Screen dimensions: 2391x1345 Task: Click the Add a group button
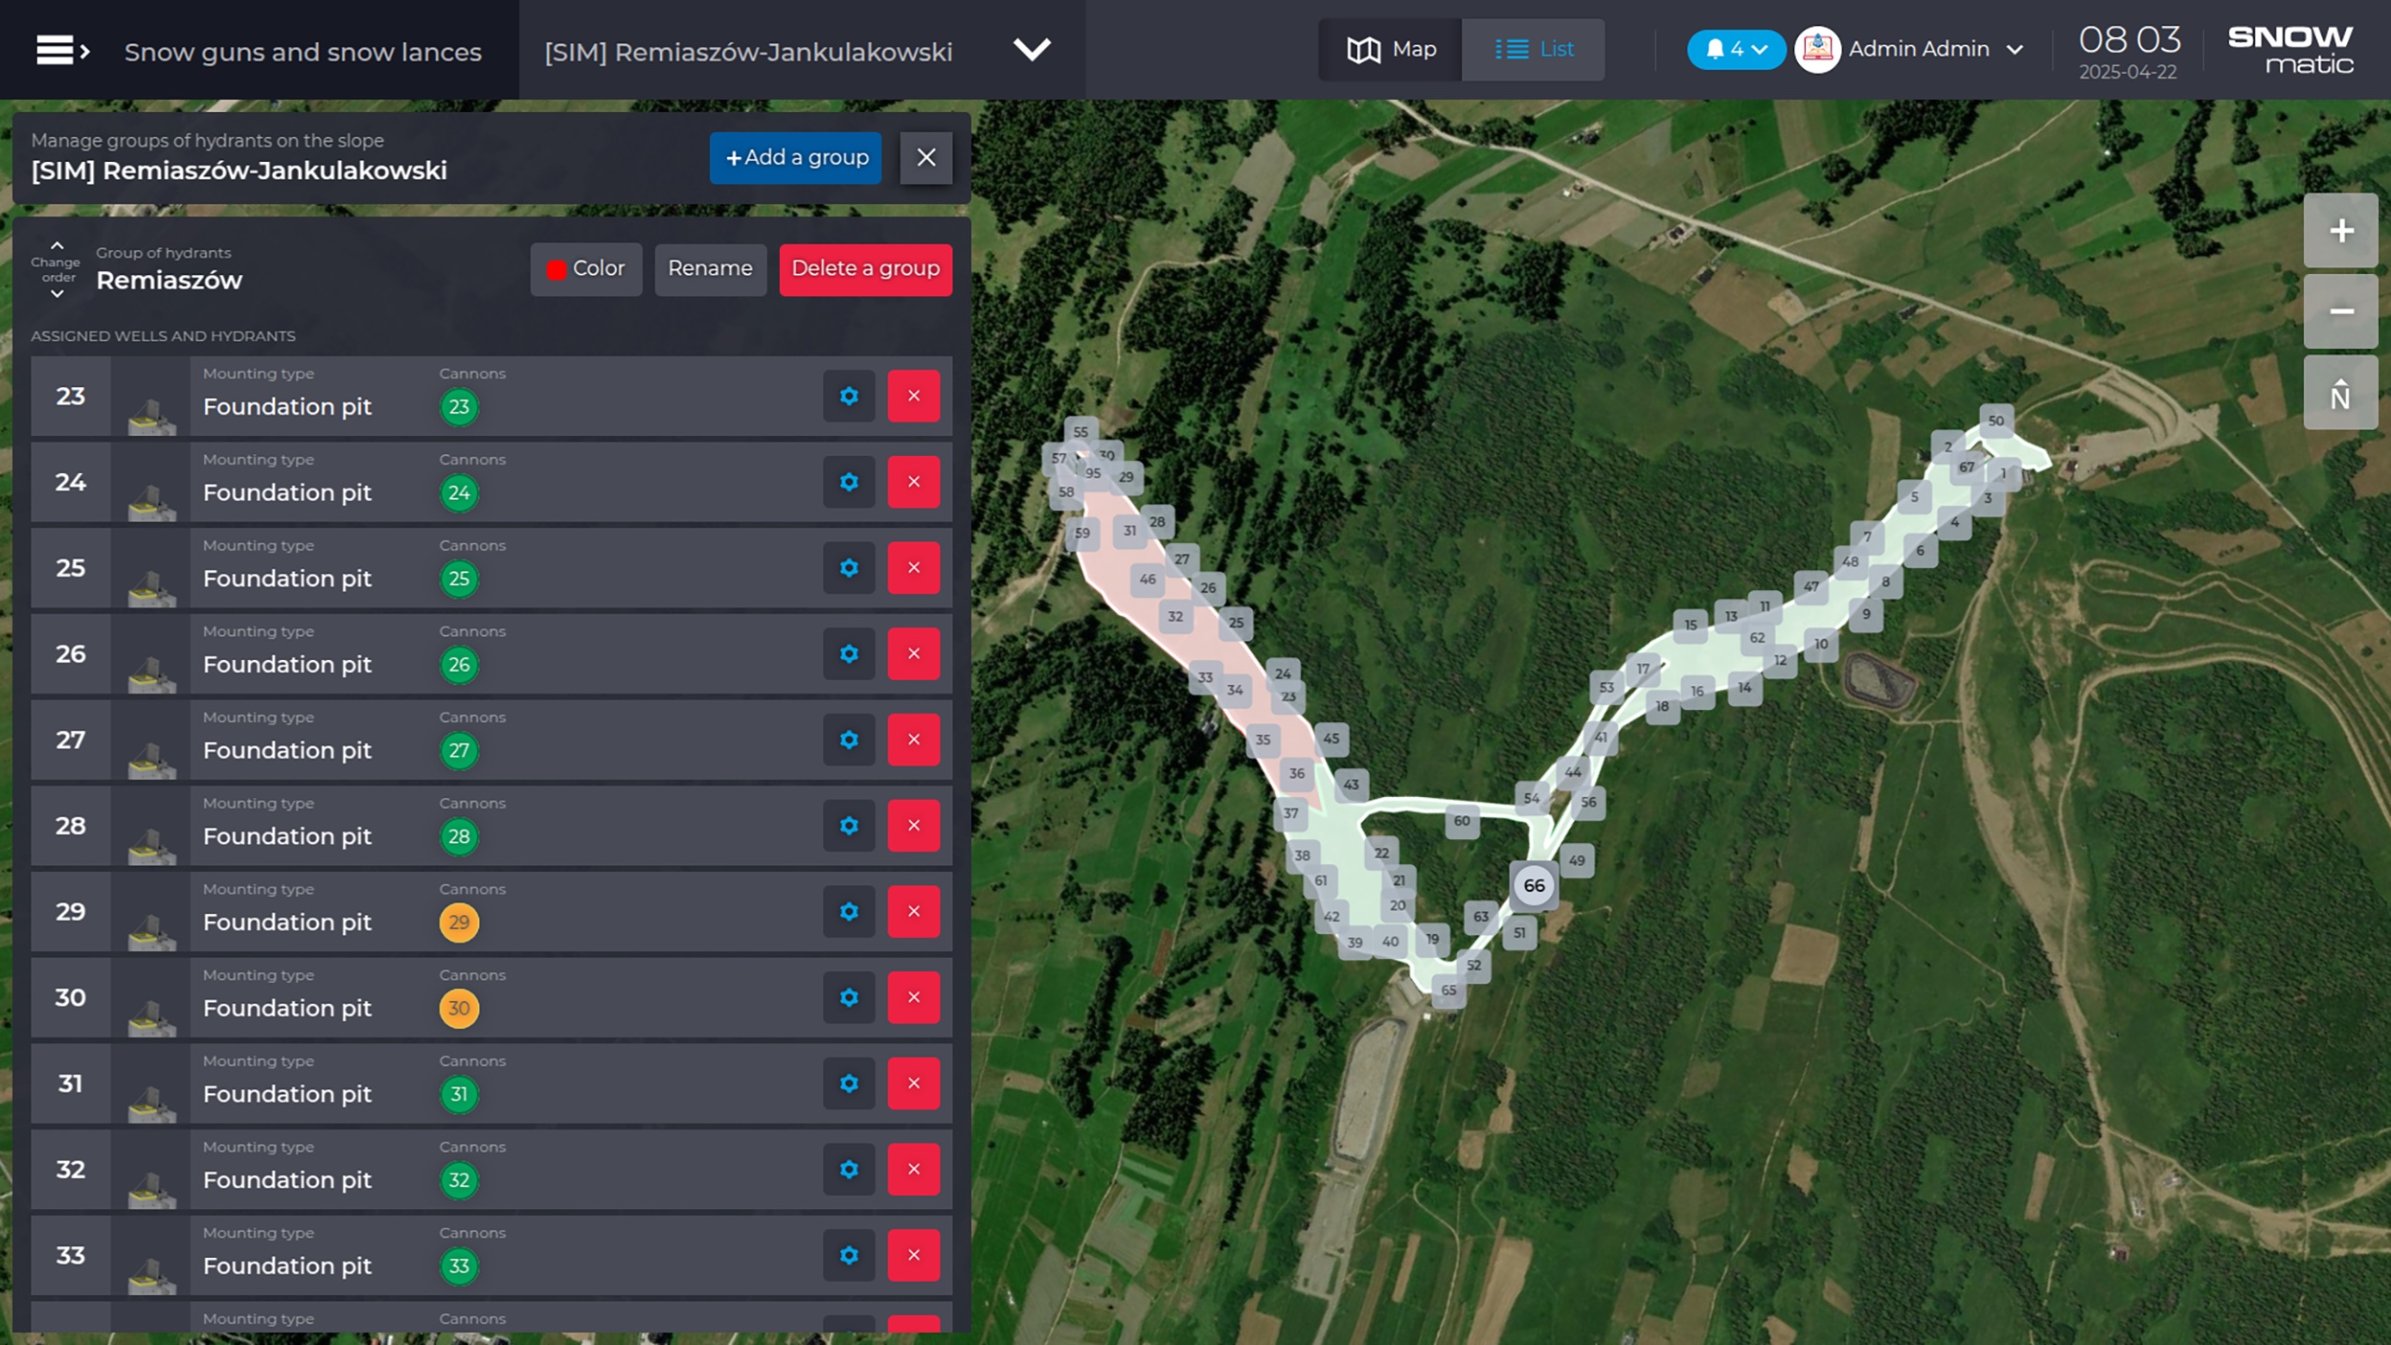pos(795,157)
